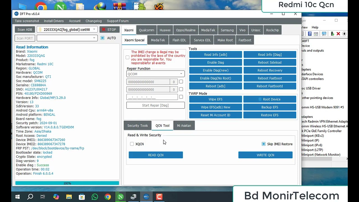
Task: Switch to Device Manager taskbar icon
Action: point(134,197)
